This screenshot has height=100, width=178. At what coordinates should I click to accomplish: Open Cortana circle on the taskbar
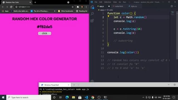[x=54, y=97]
